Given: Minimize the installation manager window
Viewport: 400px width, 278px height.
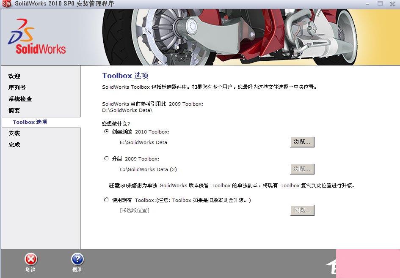Looking at the screenshot, I should (x=367, y=4).
